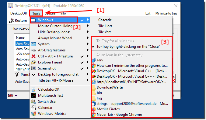Choose Tile Vert window arrangement
Image resolution: width=206 pixels, height=120 pixels.
[104, 32]
